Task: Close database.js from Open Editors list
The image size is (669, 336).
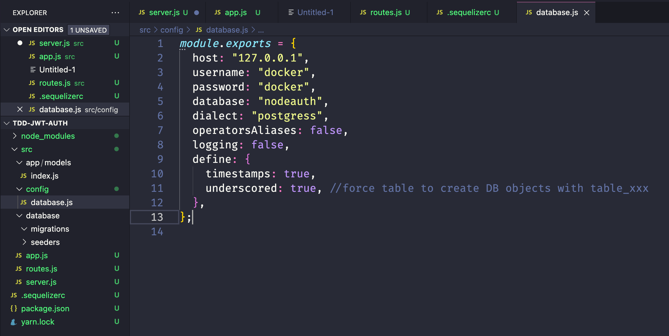Action: [x=20, y=109]
